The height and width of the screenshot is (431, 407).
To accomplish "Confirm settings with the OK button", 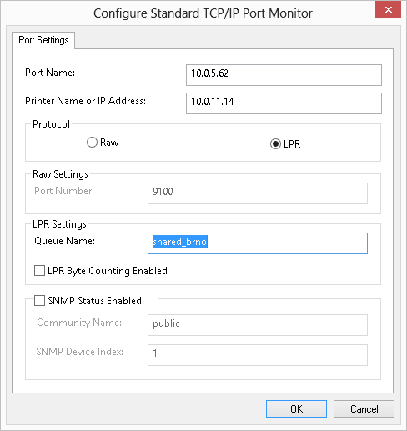I will 296,408.
